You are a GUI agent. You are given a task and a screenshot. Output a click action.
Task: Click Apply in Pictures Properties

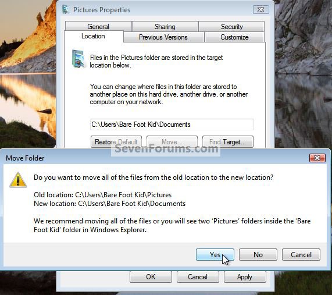[x=245, y=277]
